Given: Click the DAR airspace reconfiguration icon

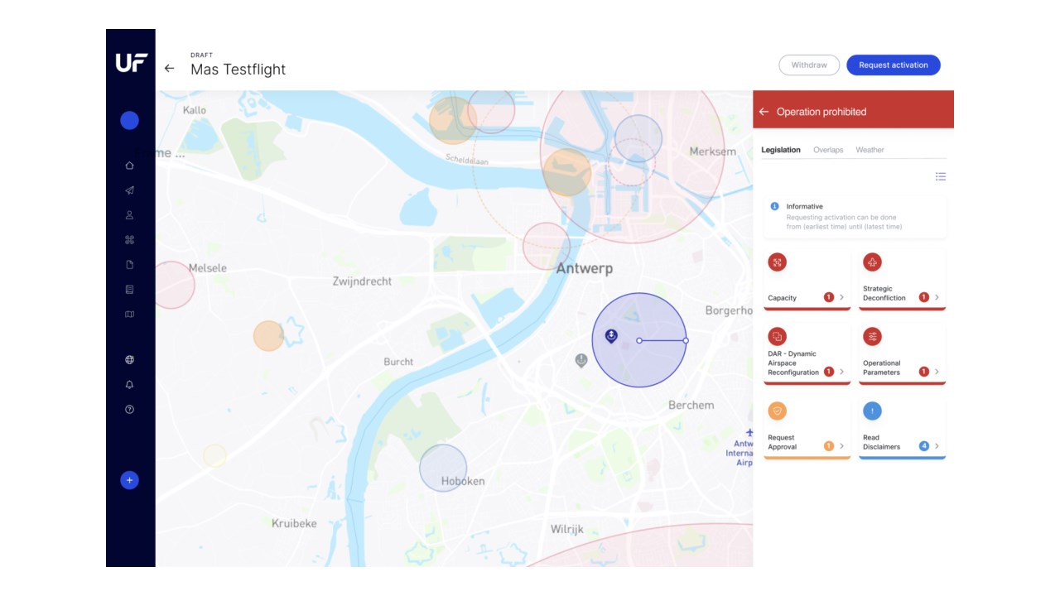Looking at the screenshot, I should coord(777,336).
